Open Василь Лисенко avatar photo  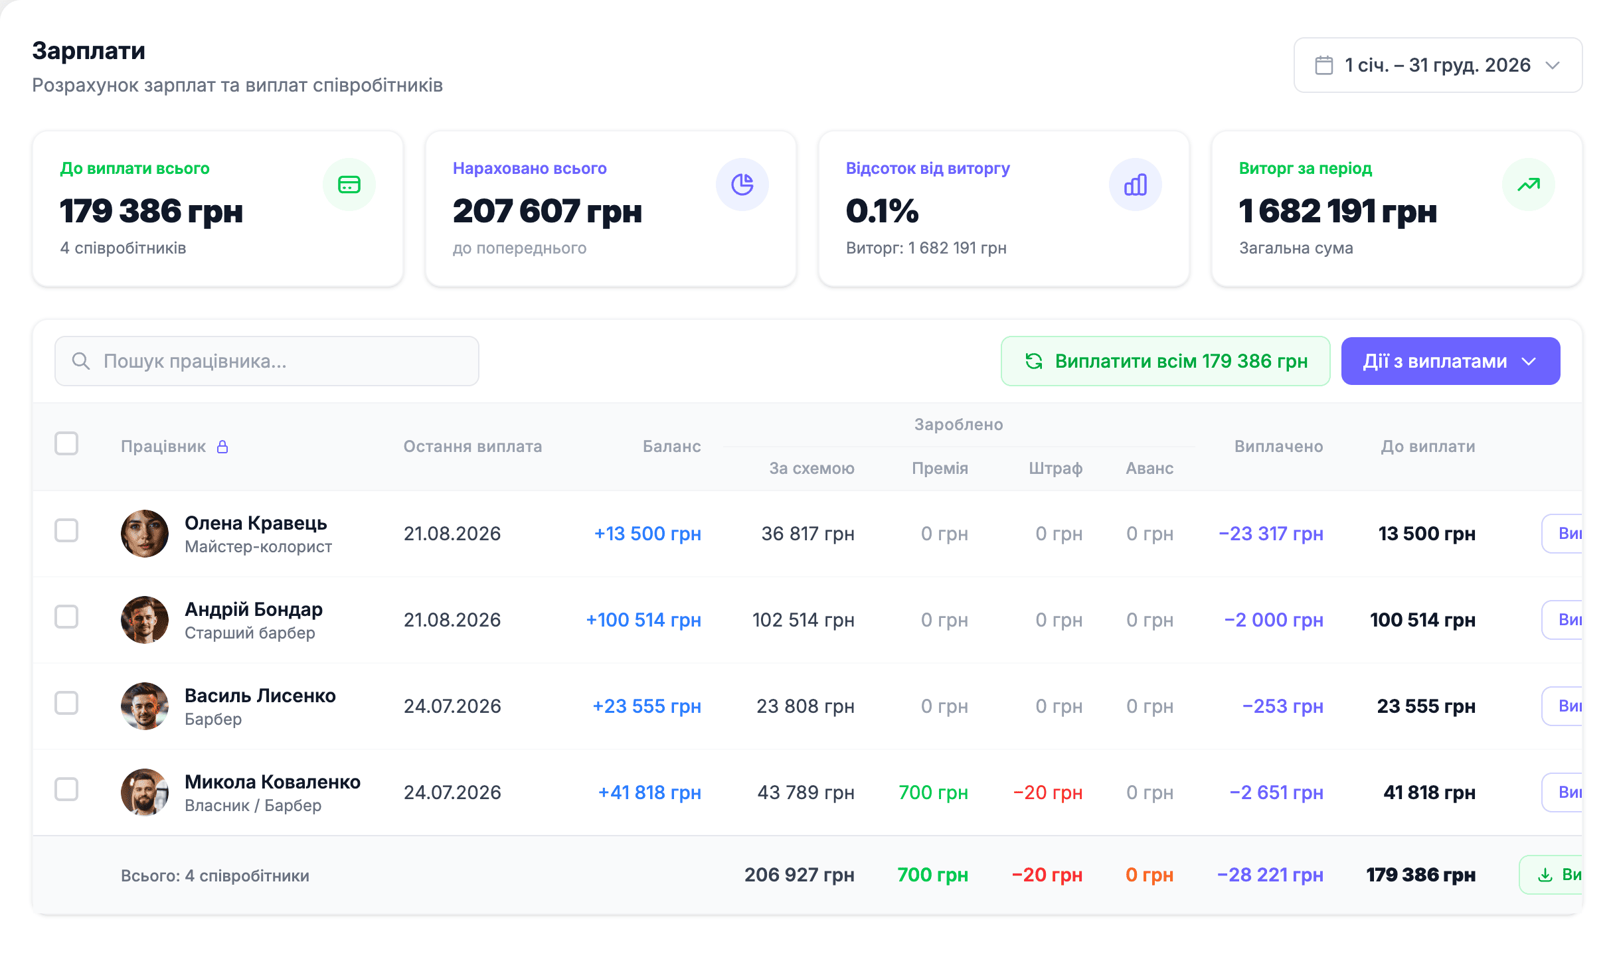point(145,706)
